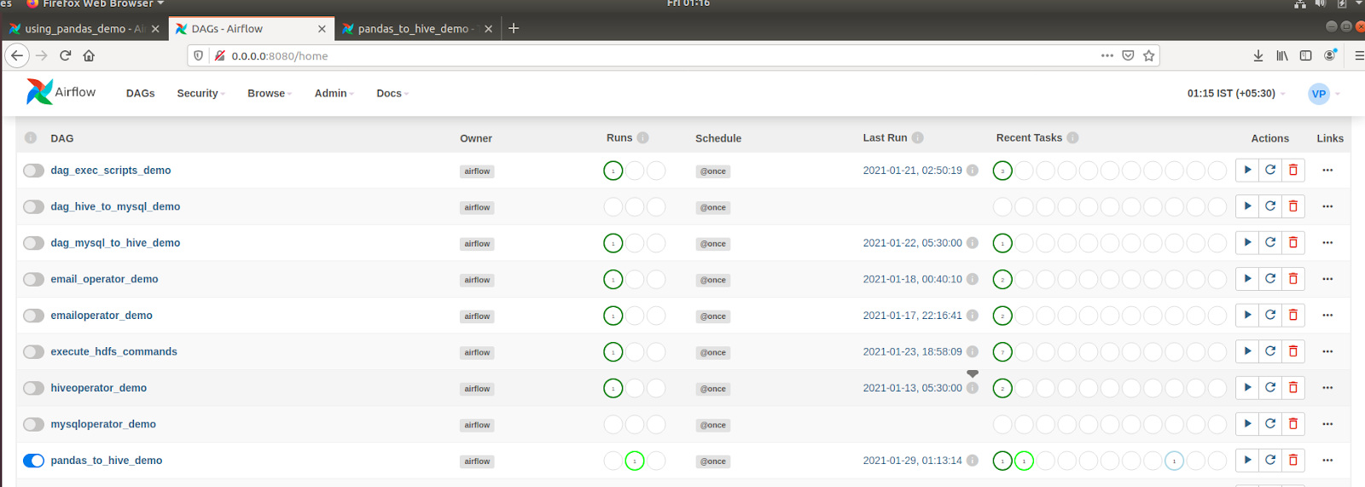Bookmark this page with the star icon

pyautogui.click(x=1149, y=55)
